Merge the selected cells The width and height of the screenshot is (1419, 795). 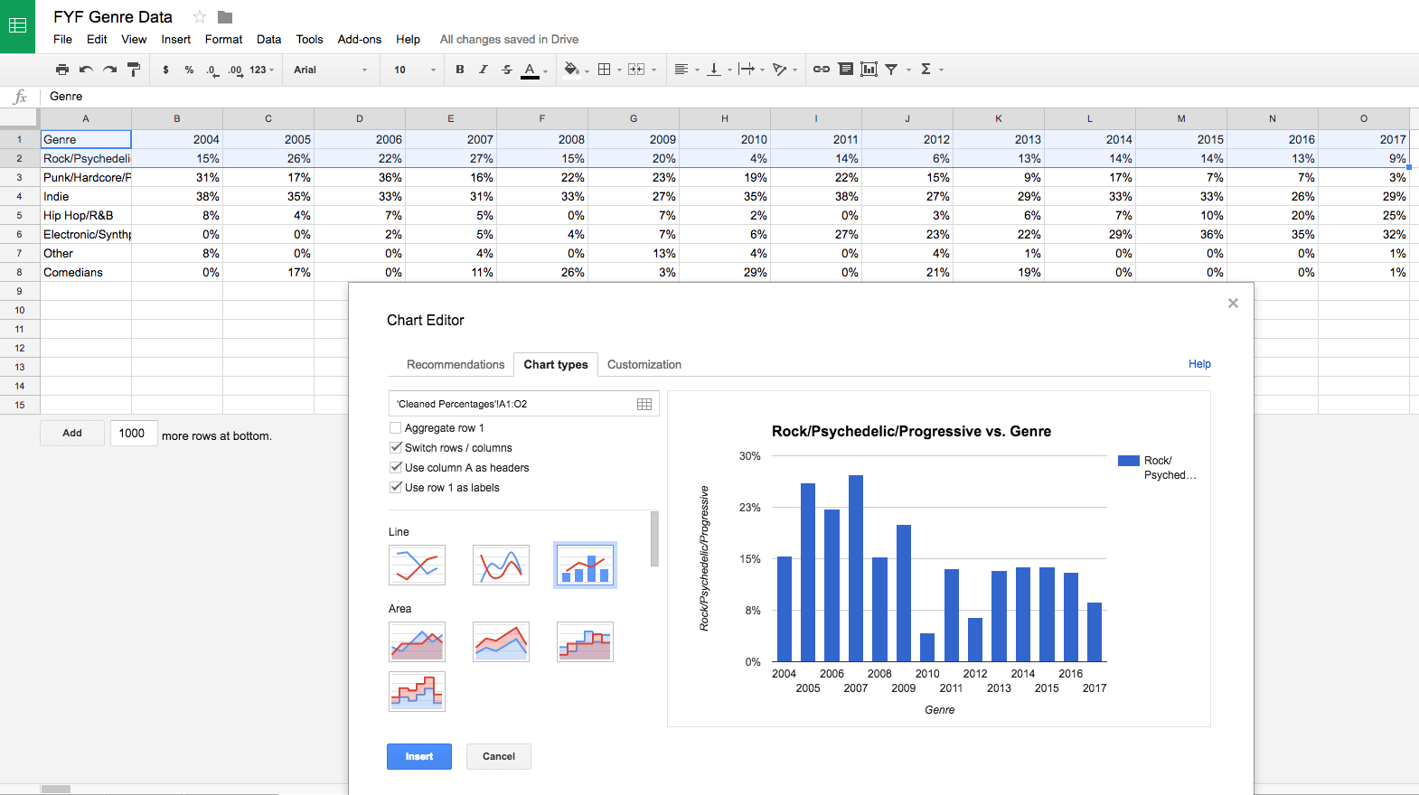(x=635, y=70)
